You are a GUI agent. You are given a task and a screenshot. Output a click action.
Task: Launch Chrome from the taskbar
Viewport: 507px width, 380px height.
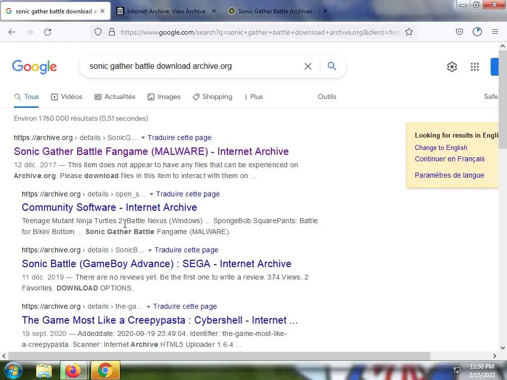(x=105, y=370)
